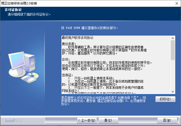Click the heading 责任条款:

[69, 44]
